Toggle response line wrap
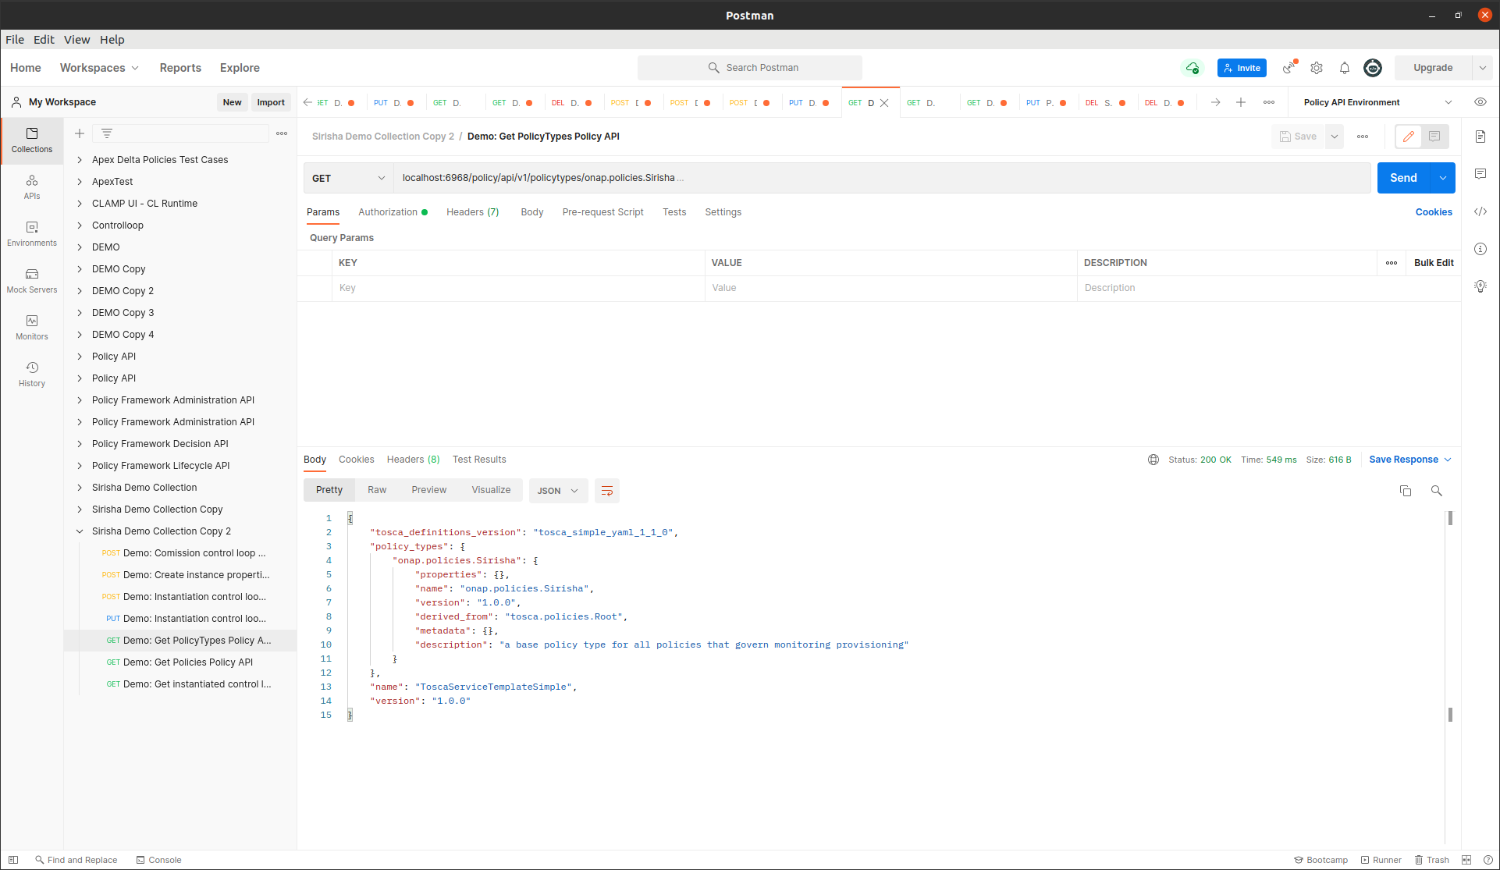The height and width of the screenshot is (870, 1500). (x=607, y=491)
